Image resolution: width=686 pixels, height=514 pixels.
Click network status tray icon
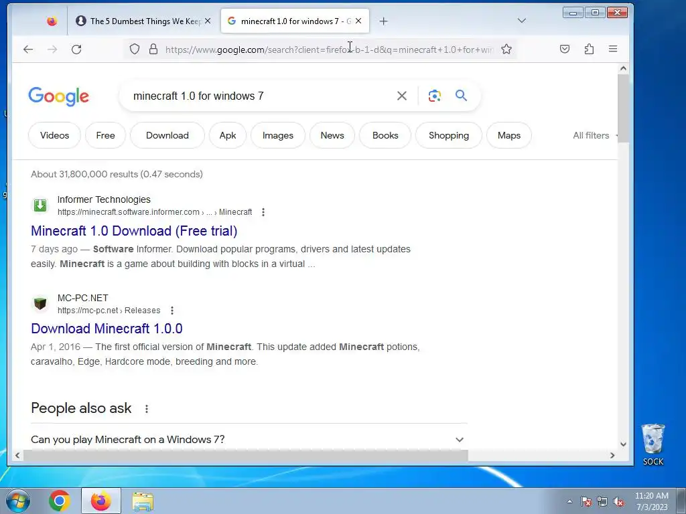(x=602, y=501)
